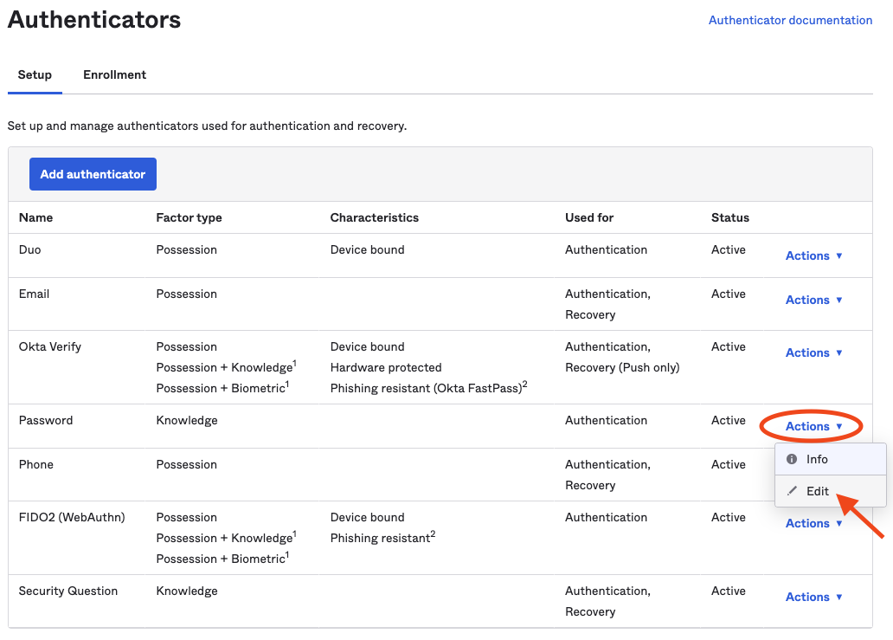Screen dimensions: 893x640
Task: Select Info from the open actions menu
Action: tap(818, 459)
